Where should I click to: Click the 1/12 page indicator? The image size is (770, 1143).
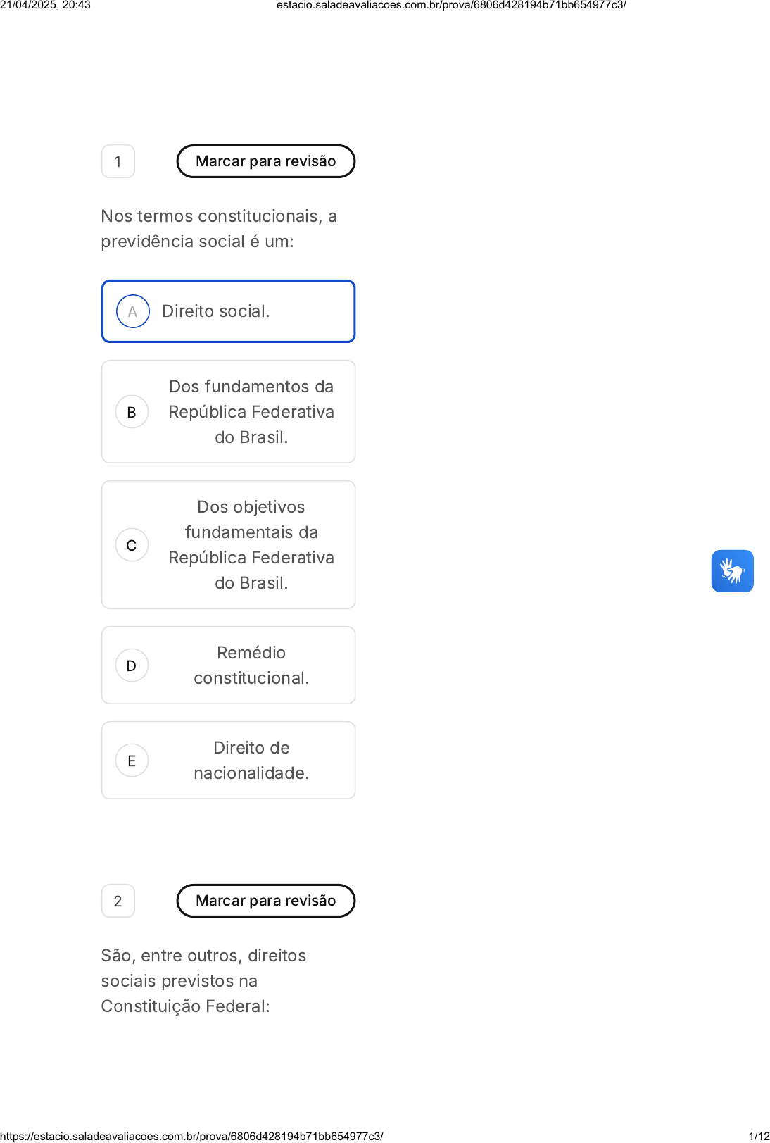(759, 1136)
